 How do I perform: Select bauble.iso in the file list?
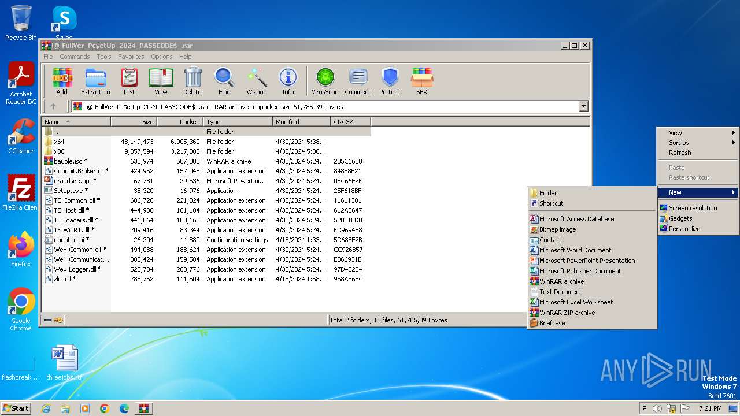[x=206, y=161]
